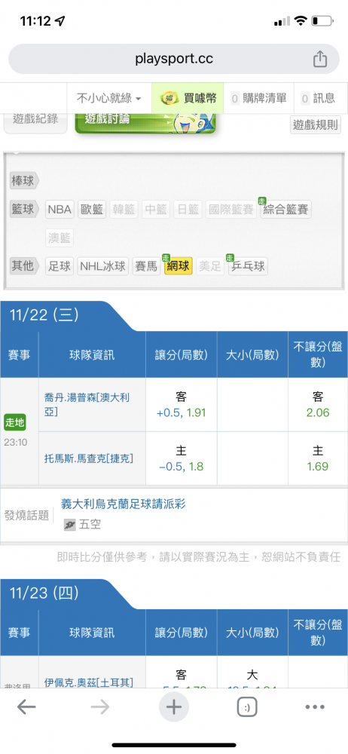This screenshot has width=348, height=754.
Task: Open the 訊息 messages tab
Action: [318, 99]
